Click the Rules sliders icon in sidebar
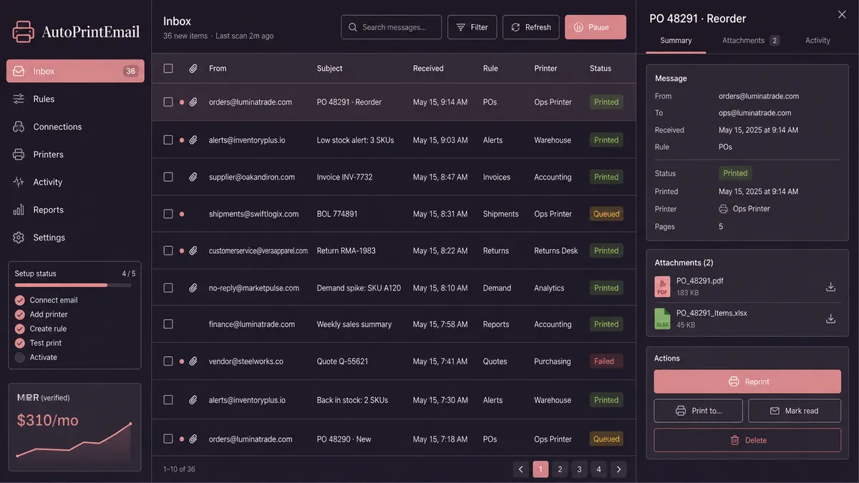The height and width of the screenshot is (483, 859). tap(19, 99)
